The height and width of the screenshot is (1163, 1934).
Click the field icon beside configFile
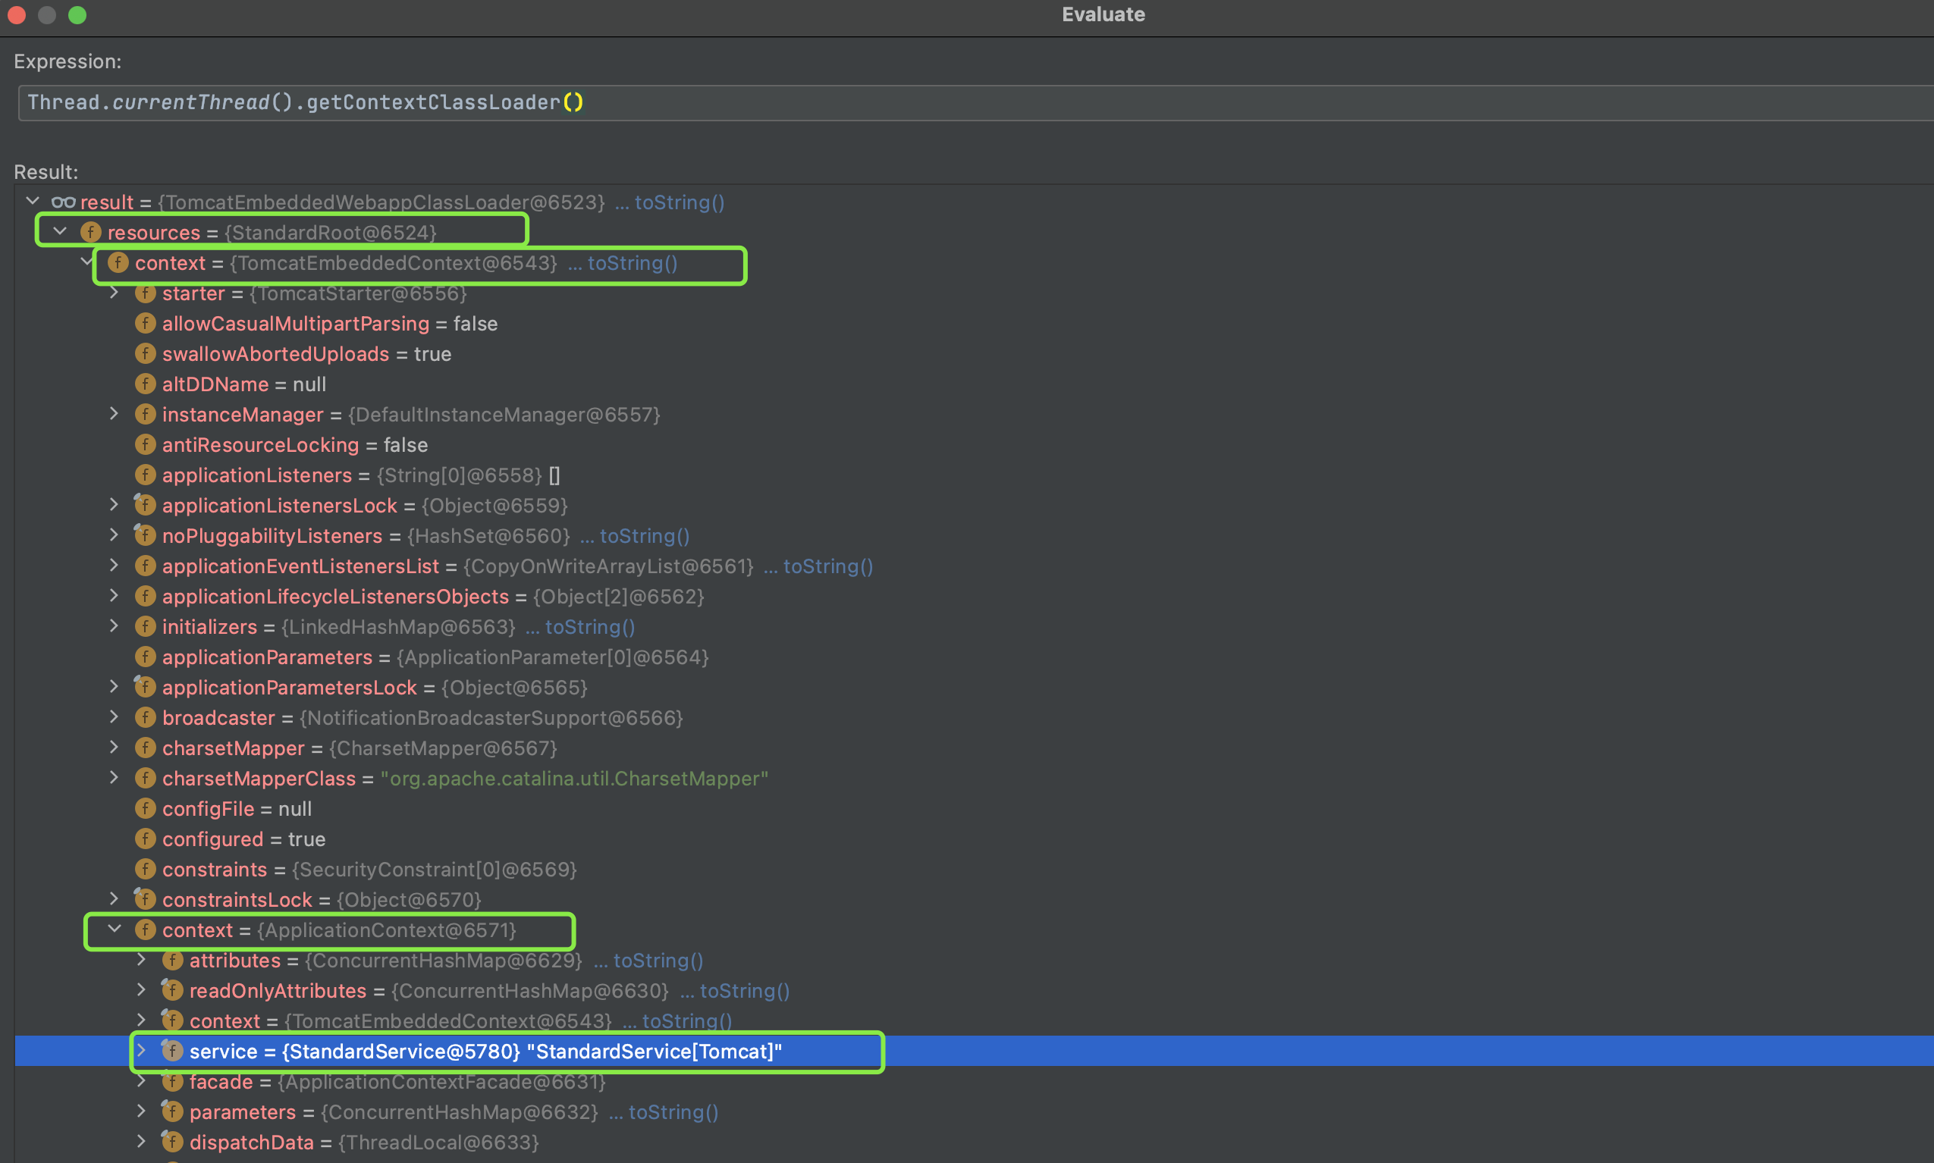[x=145, y=808]
